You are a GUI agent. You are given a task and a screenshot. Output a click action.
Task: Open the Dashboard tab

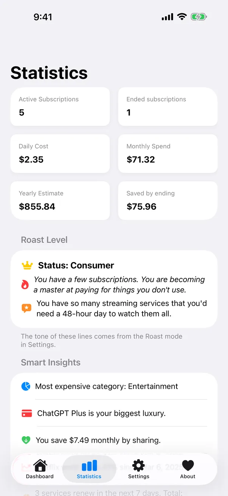pyautogui.click(x=40, y=469)
